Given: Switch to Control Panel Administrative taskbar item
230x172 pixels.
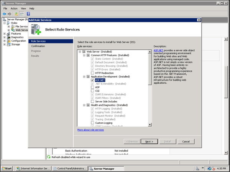Looking at the screenshot, I should click(x=70, y=169).
